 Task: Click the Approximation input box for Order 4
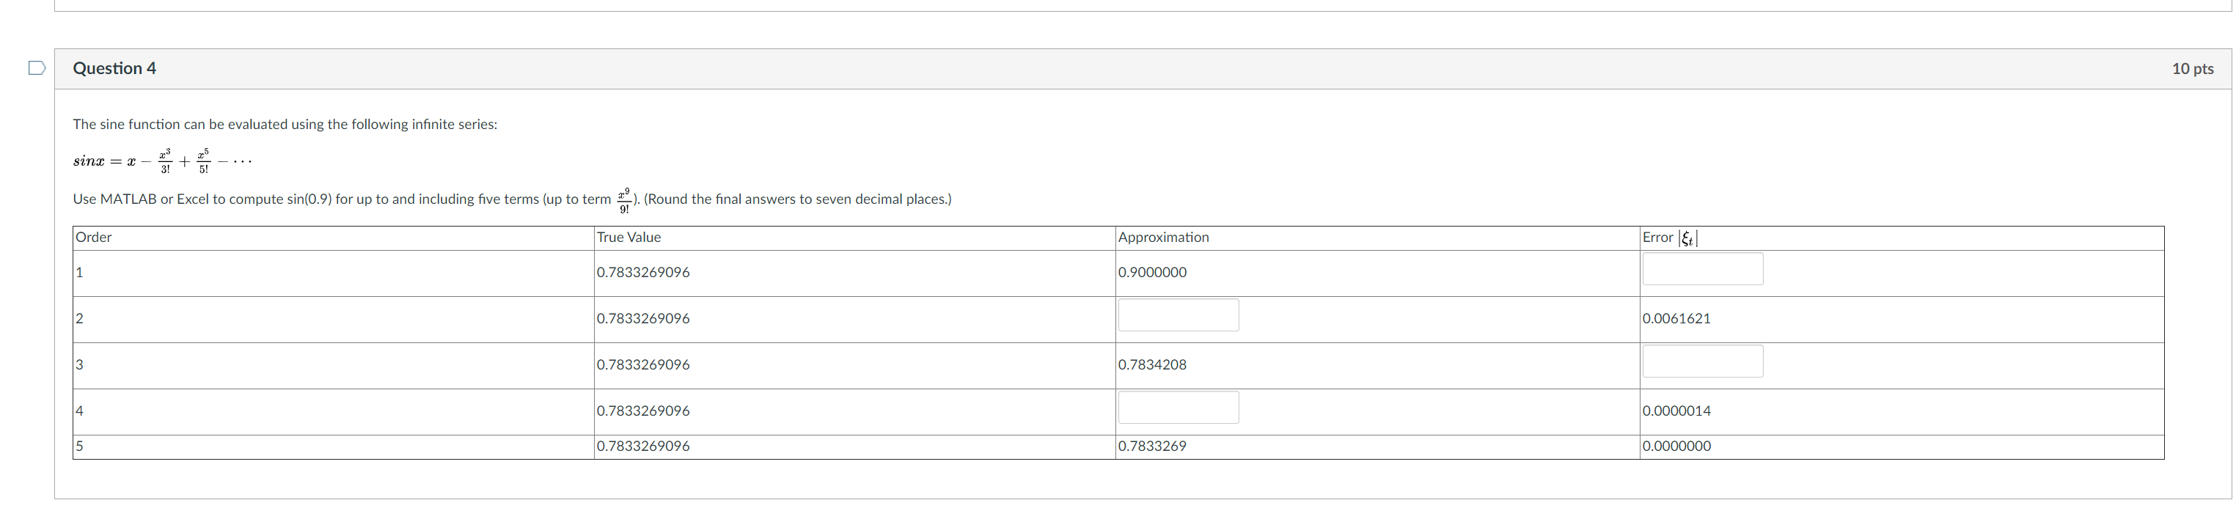coord(1178,408)
